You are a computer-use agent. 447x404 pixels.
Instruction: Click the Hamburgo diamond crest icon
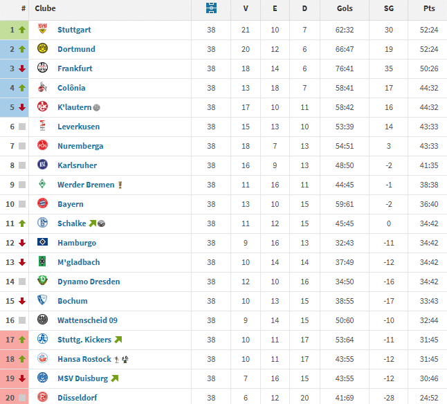pos(42,243)
